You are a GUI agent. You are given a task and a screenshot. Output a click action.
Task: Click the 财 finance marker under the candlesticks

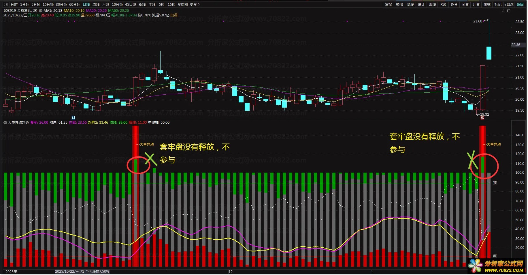(73, 118)
